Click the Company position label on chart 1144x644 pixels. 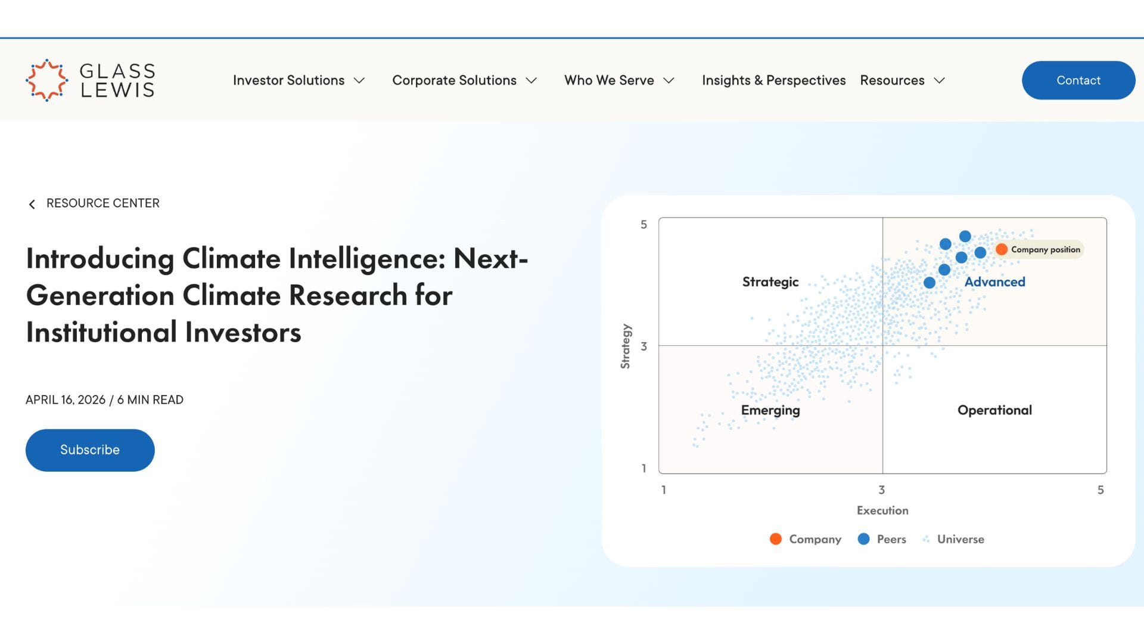[x=1046, y=249]
